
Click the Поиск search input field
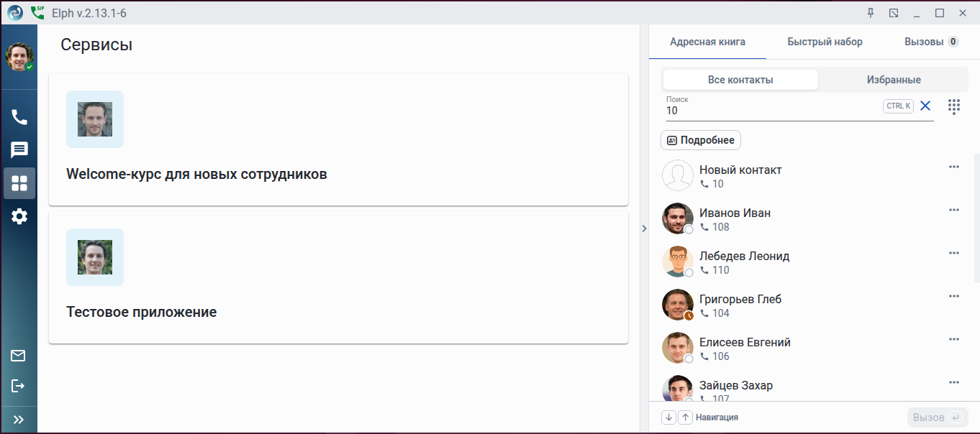tap(770, 111)
